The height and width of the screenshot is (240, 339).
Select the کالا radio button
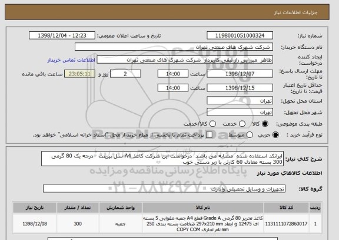pyautogui.click(x=265, y=124)
